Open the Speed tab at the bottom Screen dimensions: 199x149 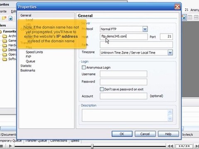[75, 141]
